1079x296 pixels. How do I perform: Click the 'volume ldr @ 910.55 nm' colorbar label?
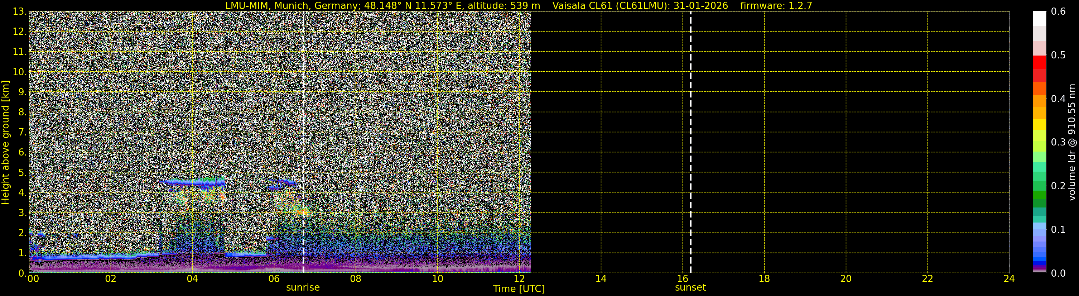click(x=1071, y=142)
